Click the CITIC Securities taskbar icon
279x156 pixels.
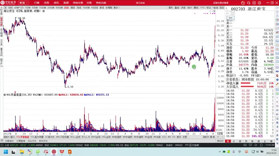coord(54,152)
